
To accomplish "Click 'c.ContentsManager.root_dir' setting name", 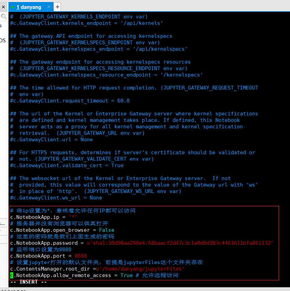I will [50, 269].
